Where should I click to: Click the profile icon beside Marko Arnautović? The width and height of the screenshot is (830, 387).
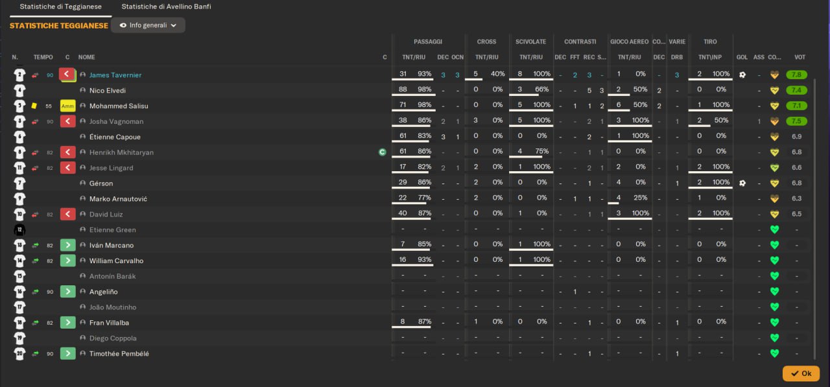click(x=83, y=198)
